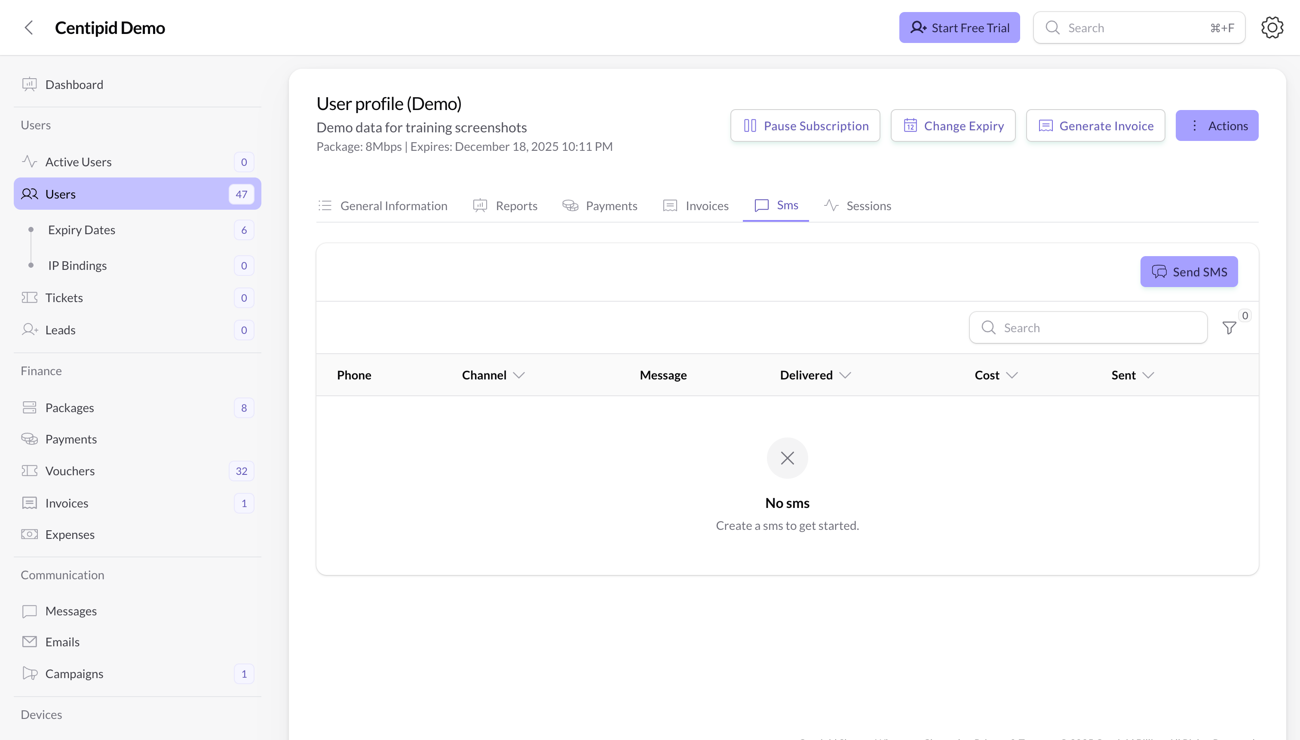
Task: Click the Vouchers ticket icon in sidebar
Action: (x=30, y=471)
